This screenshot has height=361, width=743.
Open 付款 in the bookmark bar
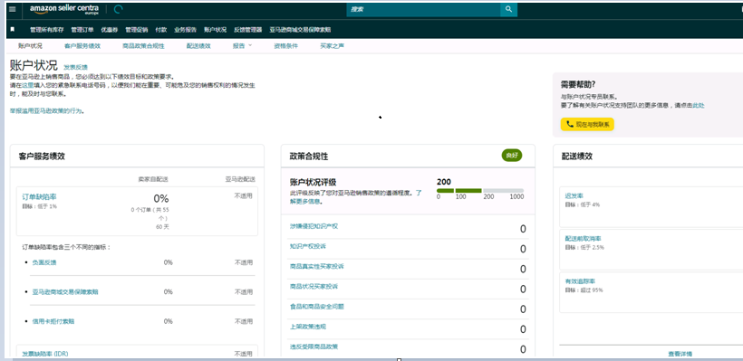coord(161,29)
